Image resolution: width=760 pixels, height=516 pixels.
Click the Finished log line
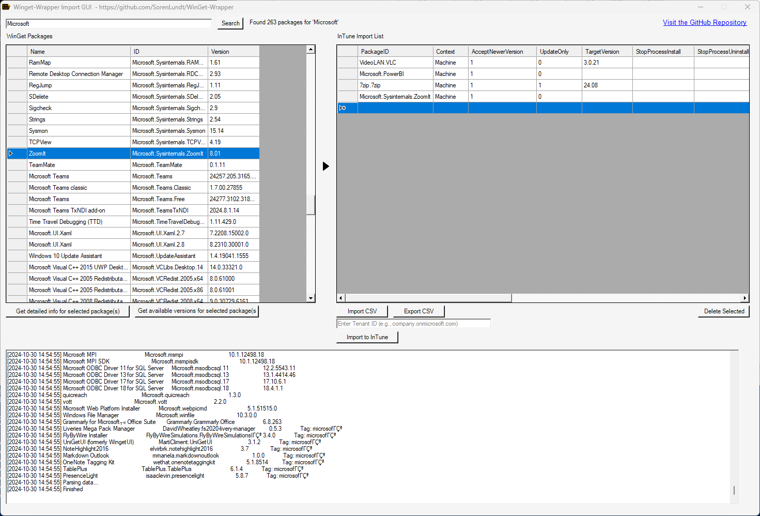coord(45,489)
